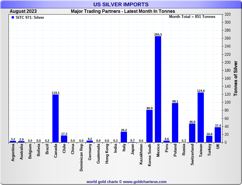Select the Kazakhstan x-axis country label
Viewport: 242px width, 185px height.
141,154
